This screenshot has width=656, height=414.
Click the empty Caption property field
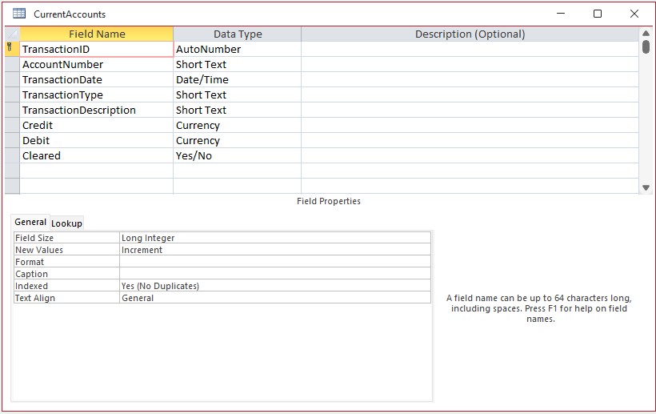[275, 274]
